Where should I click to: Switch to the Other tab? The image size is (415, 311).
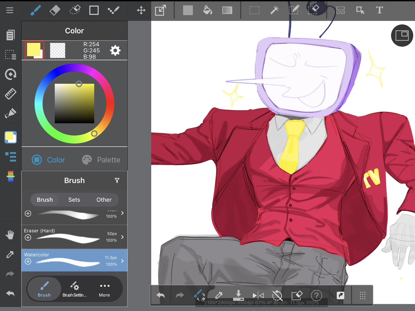pyautogui.click(x=104, y=200)
